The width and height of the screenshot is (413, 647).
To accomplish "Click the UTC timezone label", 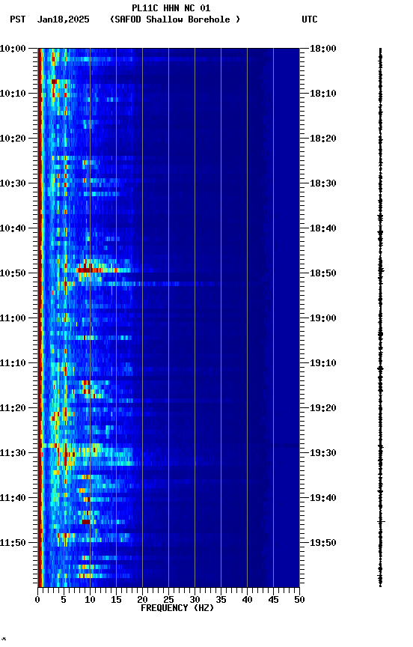I will click(310, 19).
